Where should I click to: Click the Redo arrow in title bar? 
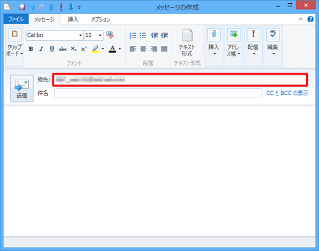tap(41, 7)
